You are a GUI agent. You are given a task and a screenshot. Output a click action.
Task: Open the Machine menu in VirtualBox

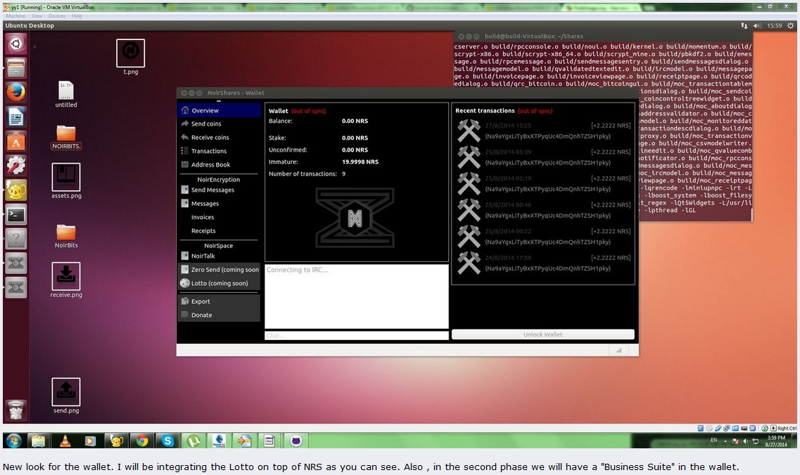(15, 15)
